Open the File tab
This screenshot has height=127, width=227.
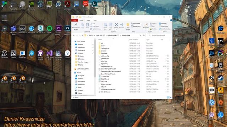(75, 20)
